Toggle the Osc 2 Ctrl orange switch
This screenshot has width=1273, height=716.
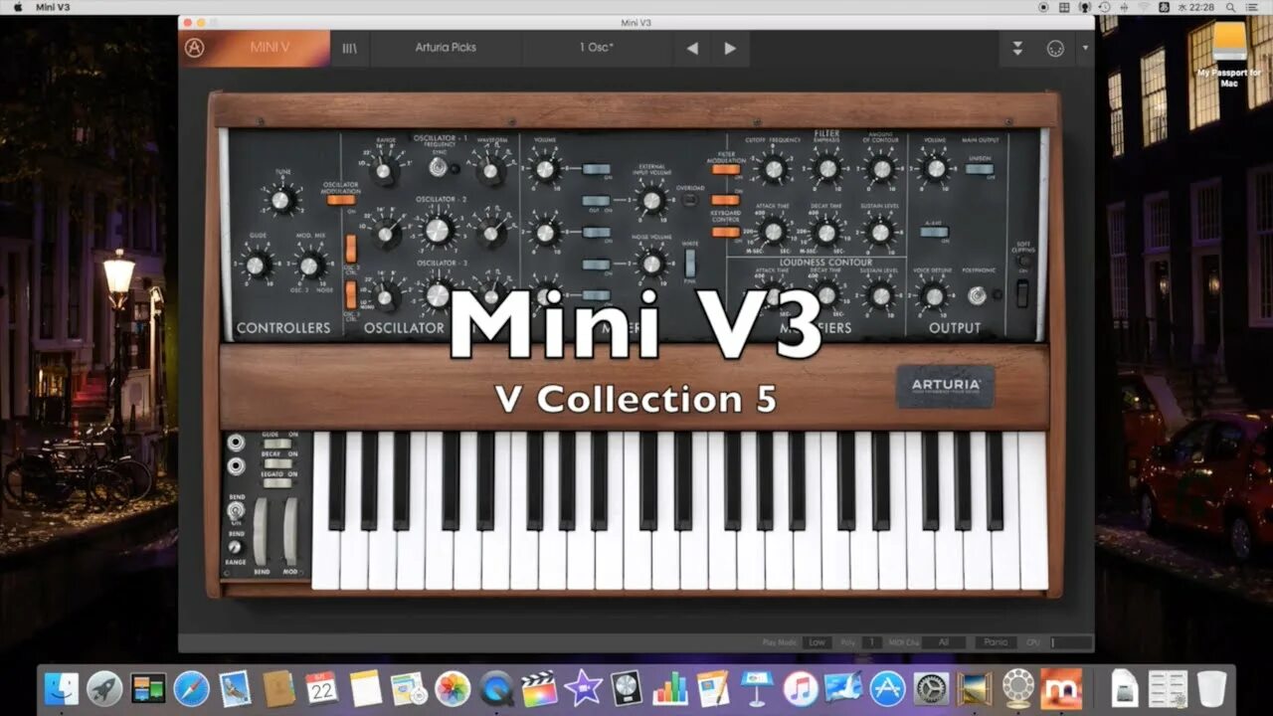351,249
